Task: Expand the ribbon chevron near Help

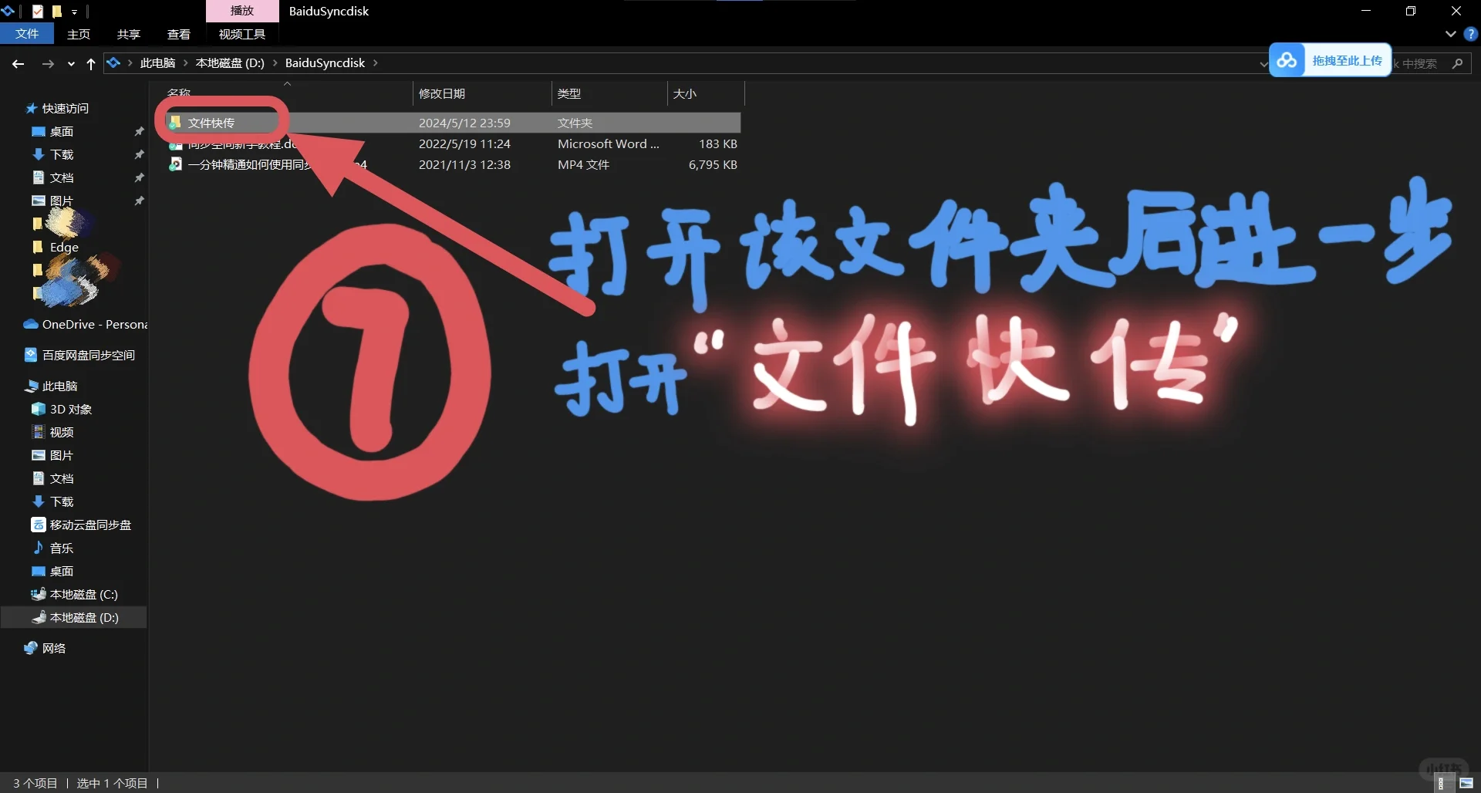Action: (x=1449, y=34)
